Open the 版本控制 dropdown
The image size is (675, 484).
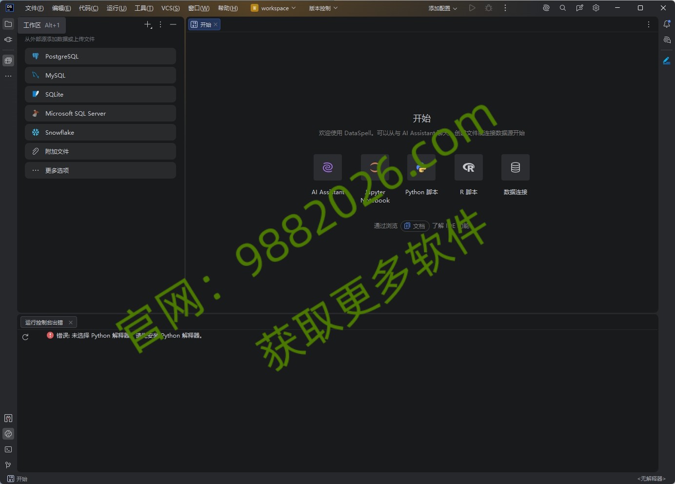(x=323, y=8)
